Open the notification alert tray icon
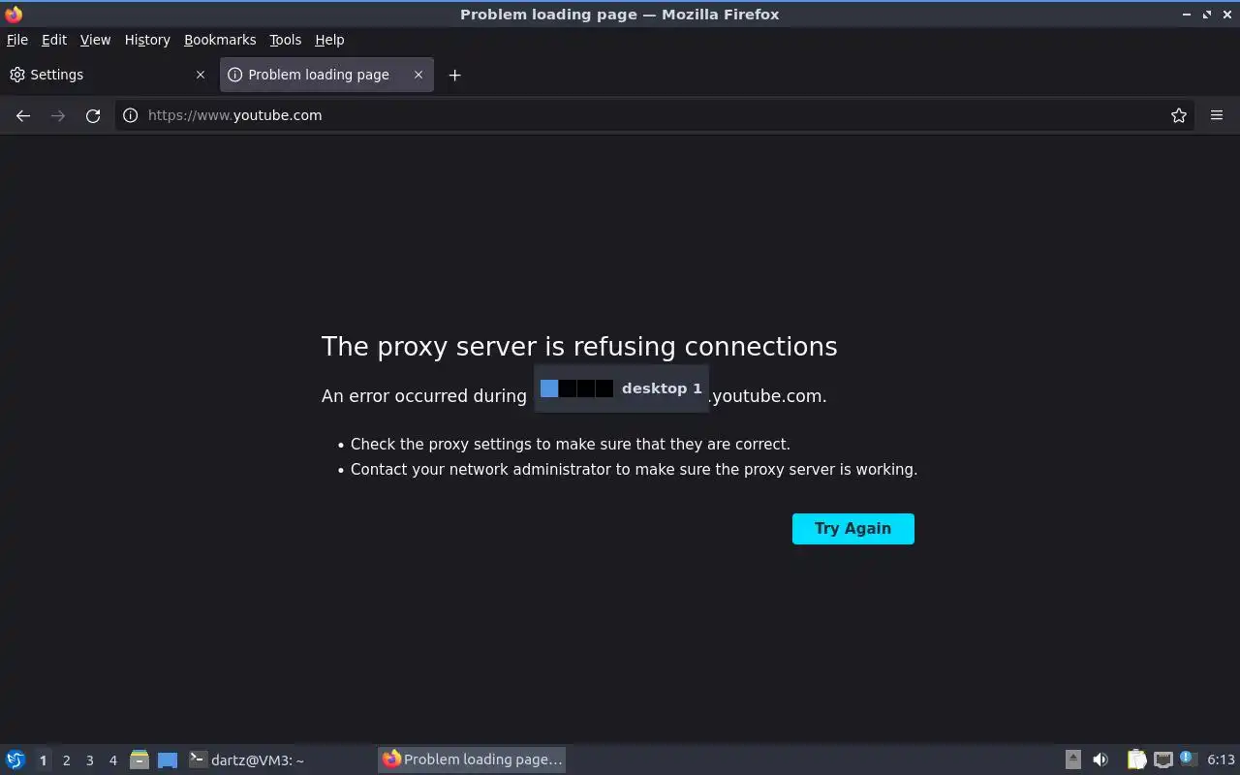The width and height of the screenshot is (1240, 775). click(1189, 759)
